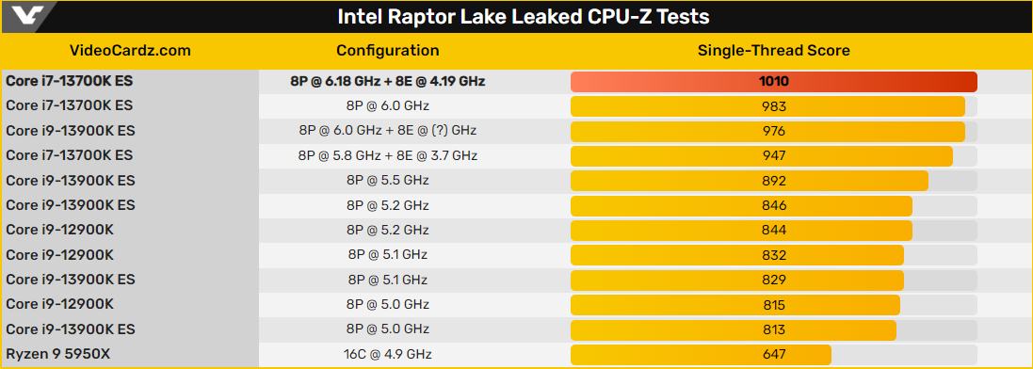Image resolution: width=1033 pixels, height=369 pixels.
Task: Click the Ryzen 9 5950X bar at 647
Action: 701,354
